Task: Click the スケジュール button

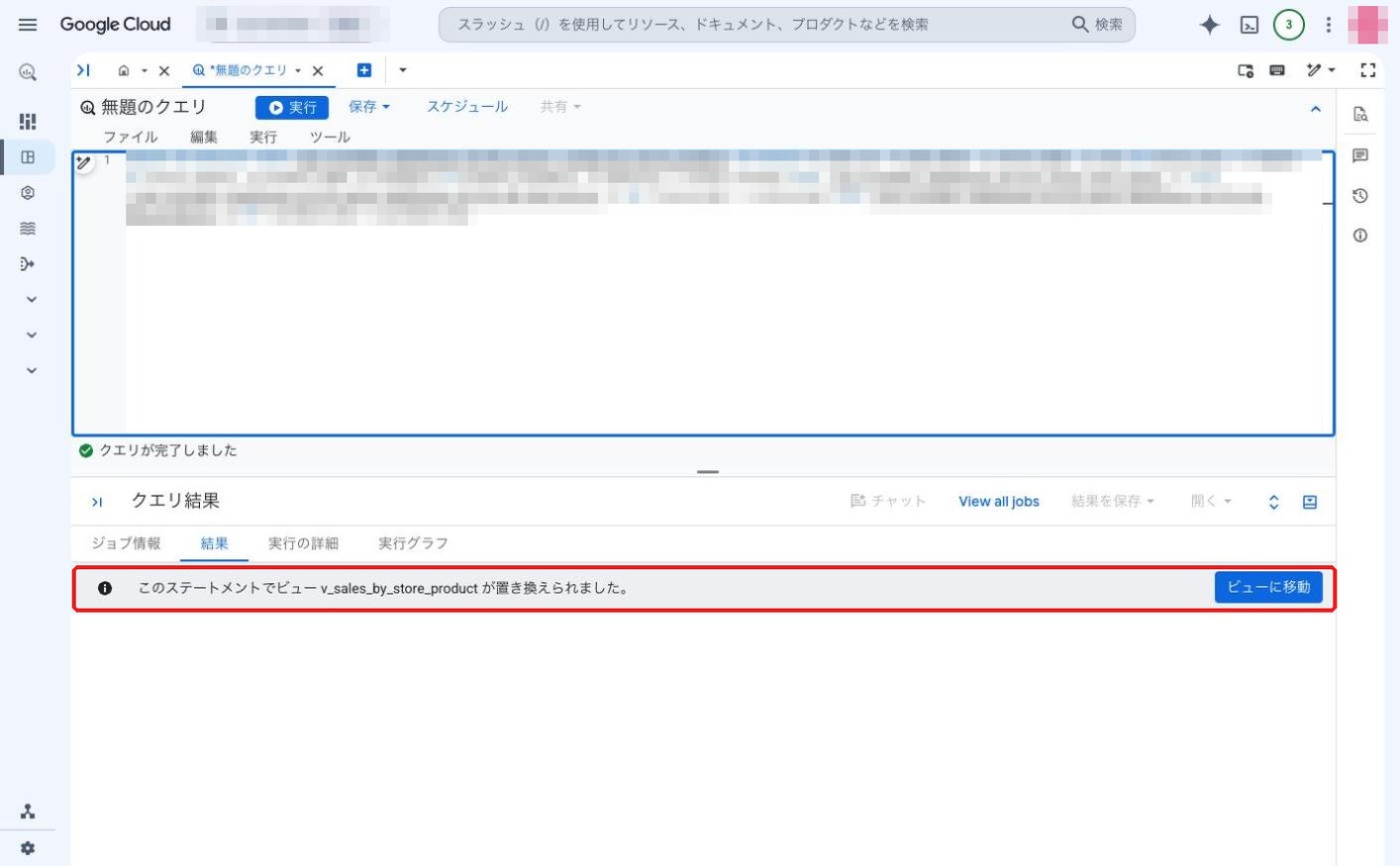Action: [467, 107]
